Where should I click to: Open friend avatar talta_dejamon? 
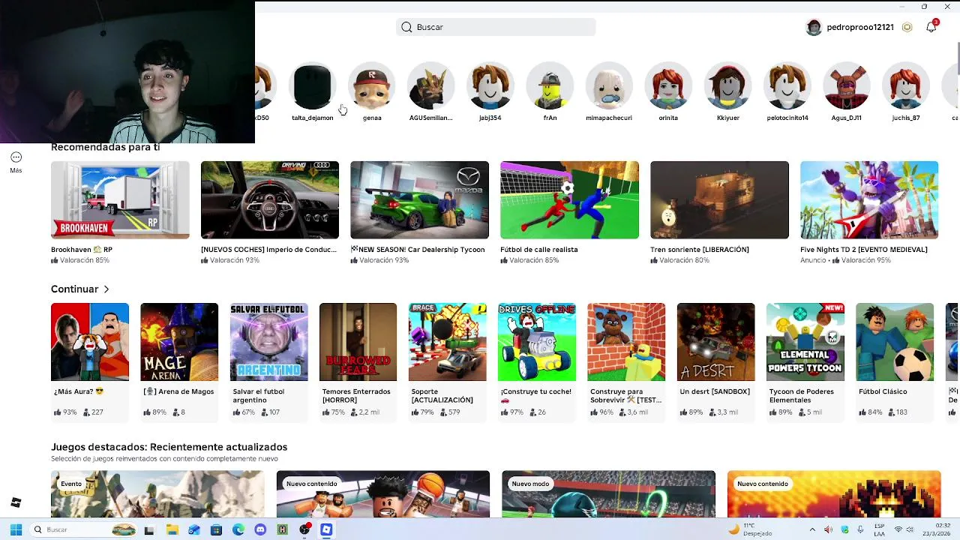(312, 87)
